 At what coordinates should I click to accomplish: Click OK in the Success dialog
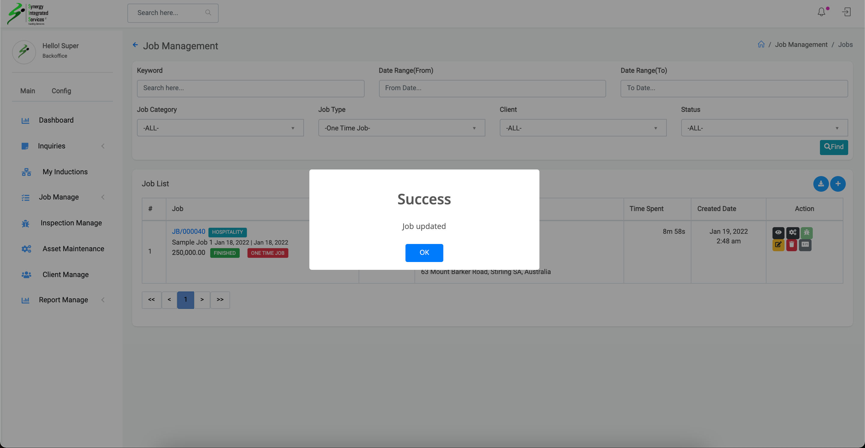424,253
